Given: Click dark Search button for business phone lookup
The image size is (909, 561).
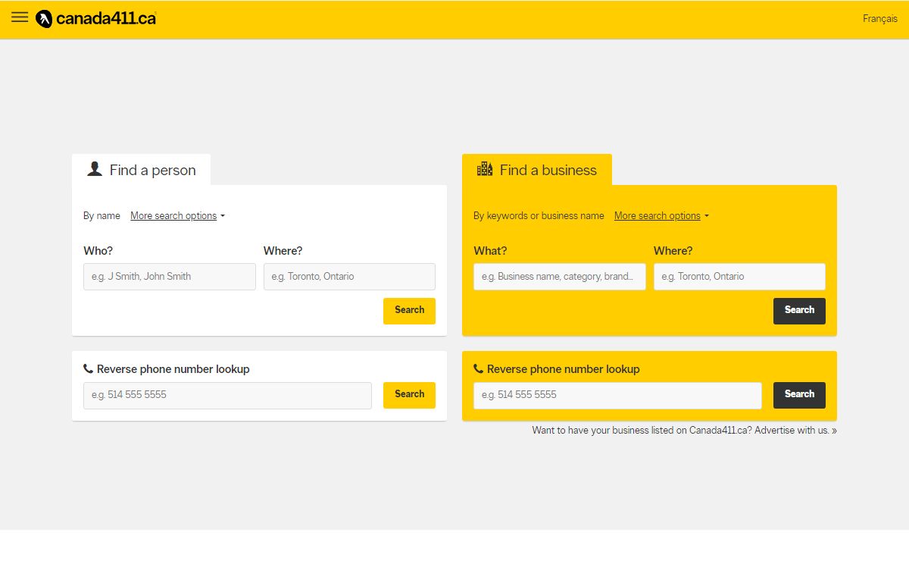Looking at the screenshot, I should pyautogui.click(x=799, y=395).
